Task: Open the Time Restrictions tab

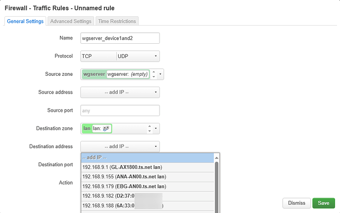Action: tap(117, 21)
